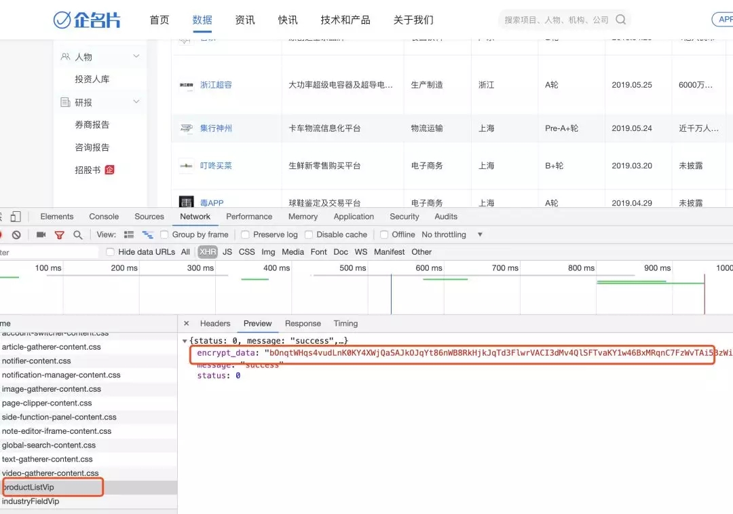Viewport: 733px width, 514px height.
Task: Filter requests by Doc type
Action: coord(341,252)
